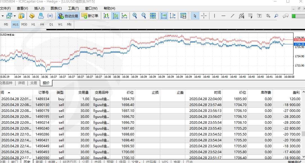
Task: Select the text label drawing tool
Action: pos(259,16)
